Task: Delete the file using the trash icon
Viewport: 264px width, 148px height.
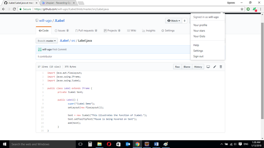Action: pyautogui.click(x=221, y=67)
